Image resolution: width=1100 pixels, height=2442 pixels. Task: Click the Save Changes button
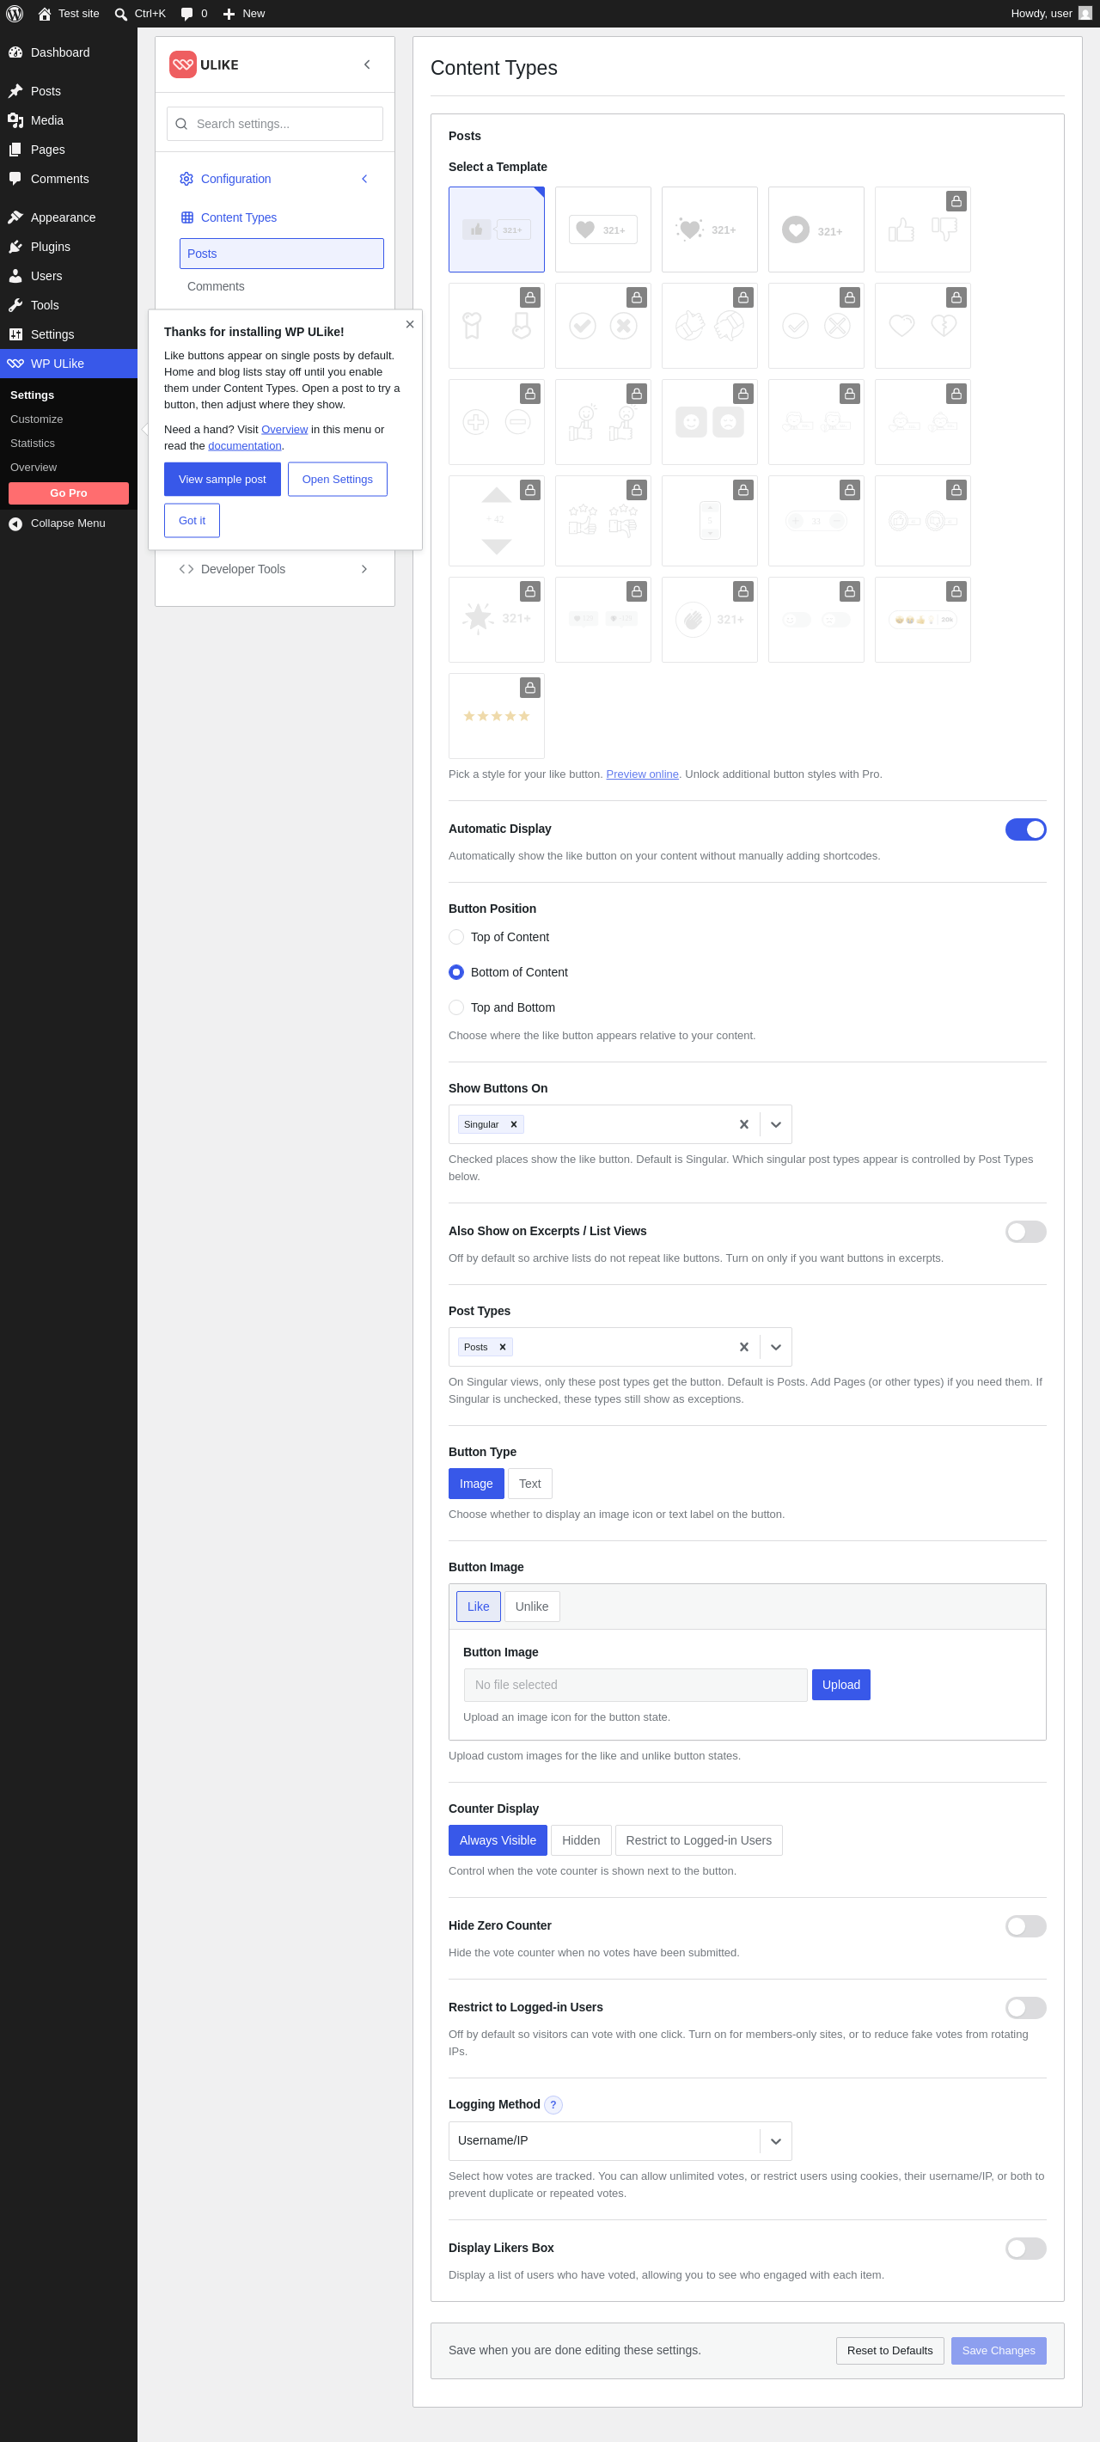click(x=998, y=2350)
